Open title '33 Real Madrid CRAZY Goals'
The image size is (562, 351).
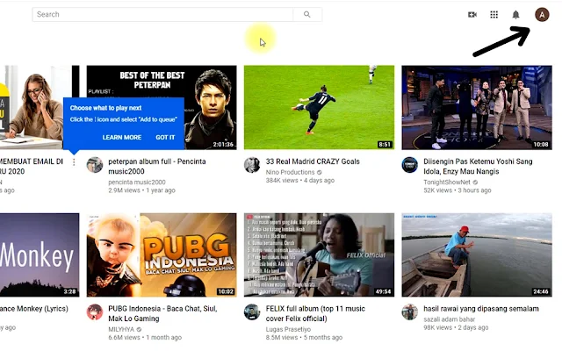[313, 161]
